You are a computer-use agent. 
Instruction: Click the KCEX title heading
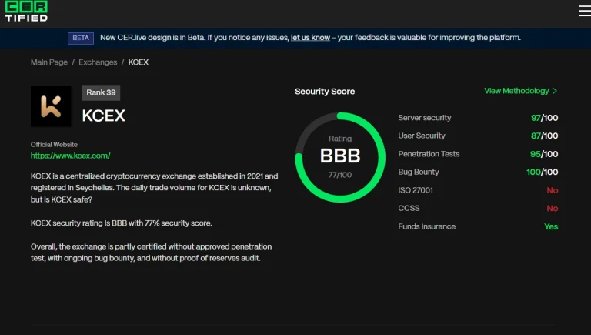(x=104, y=116)
